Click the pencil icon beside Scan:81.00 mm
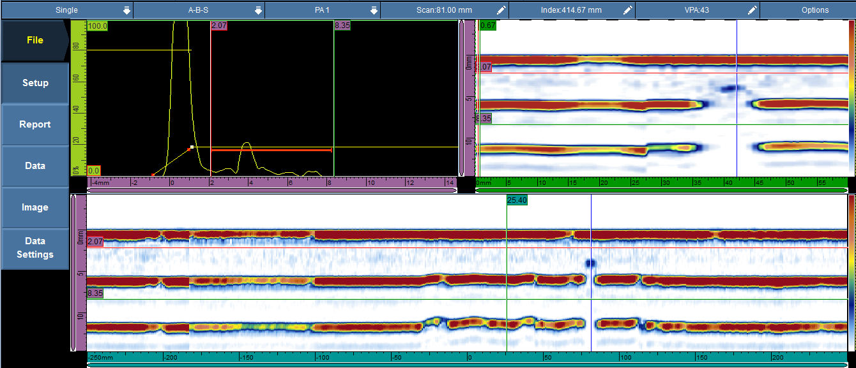The height and width of the screenshot is (368, 856). pyautogui.click(x=501, y=10)
